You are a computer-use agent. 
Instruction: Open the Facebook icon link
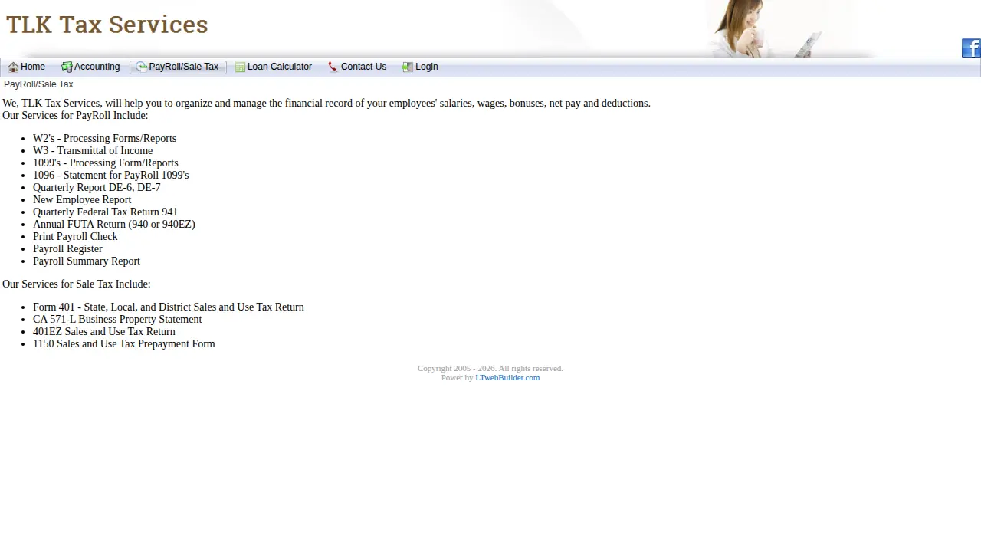(x=971, y=48)
